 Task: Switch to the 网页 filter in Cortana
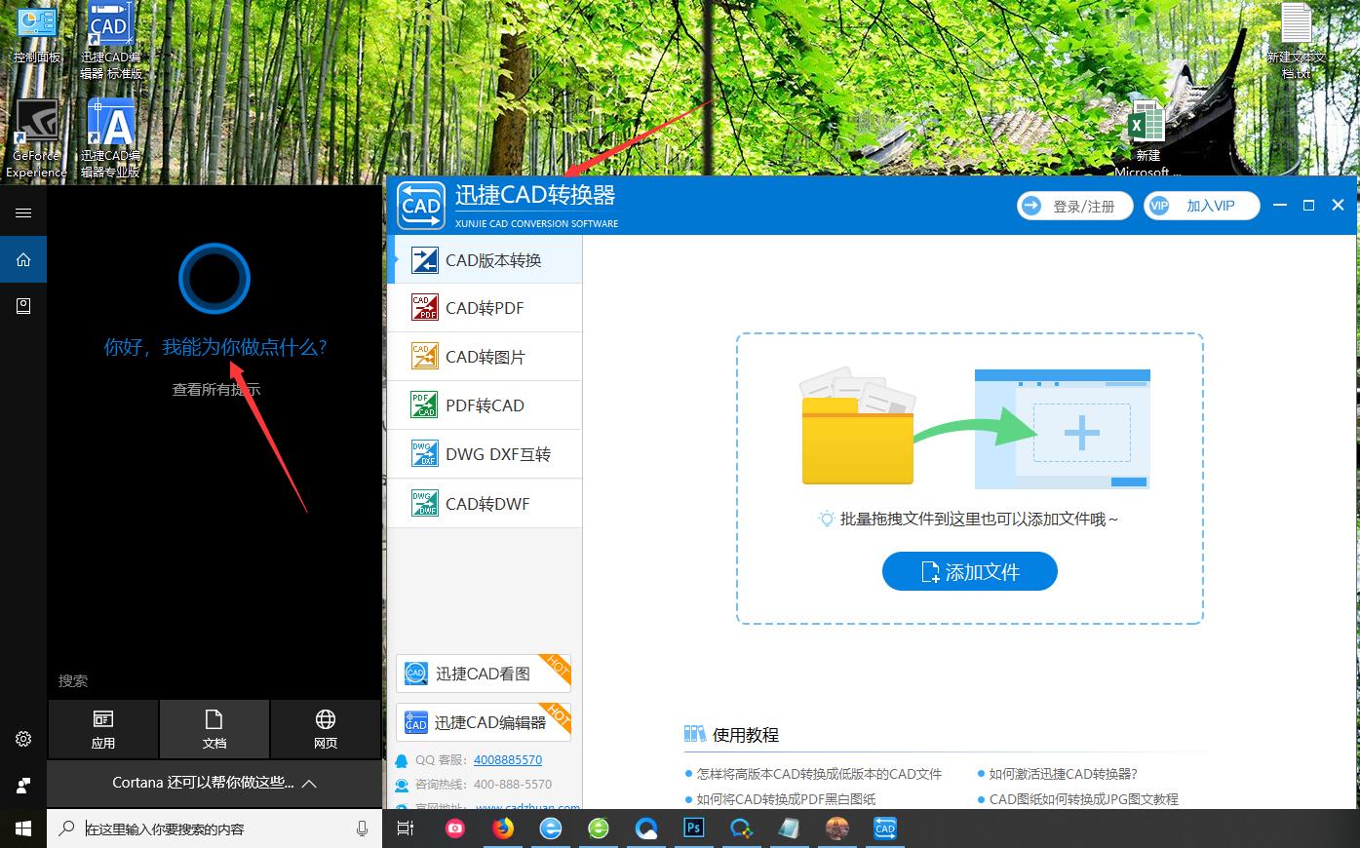tap(326, 729)
